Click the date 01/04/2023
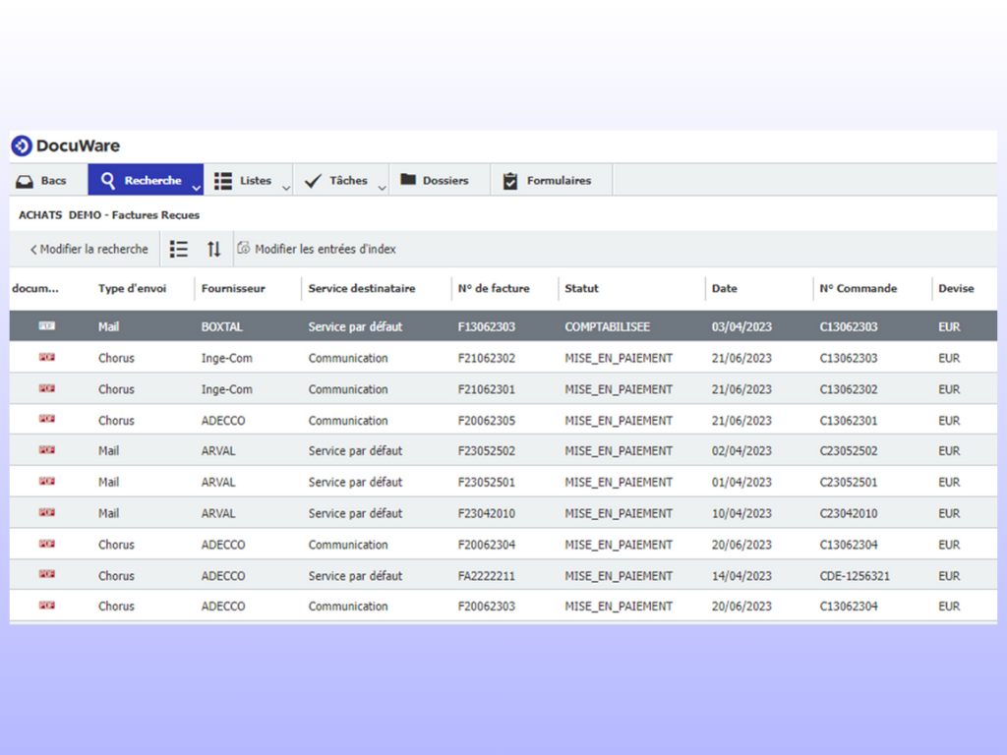 point(741,482)
